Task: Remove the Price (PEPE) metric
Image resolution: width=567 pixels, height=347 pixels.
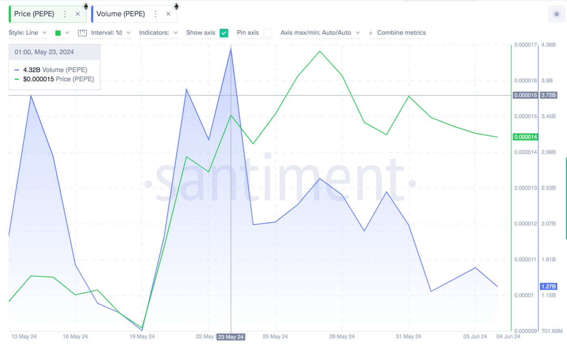Action: click(78, 14)
